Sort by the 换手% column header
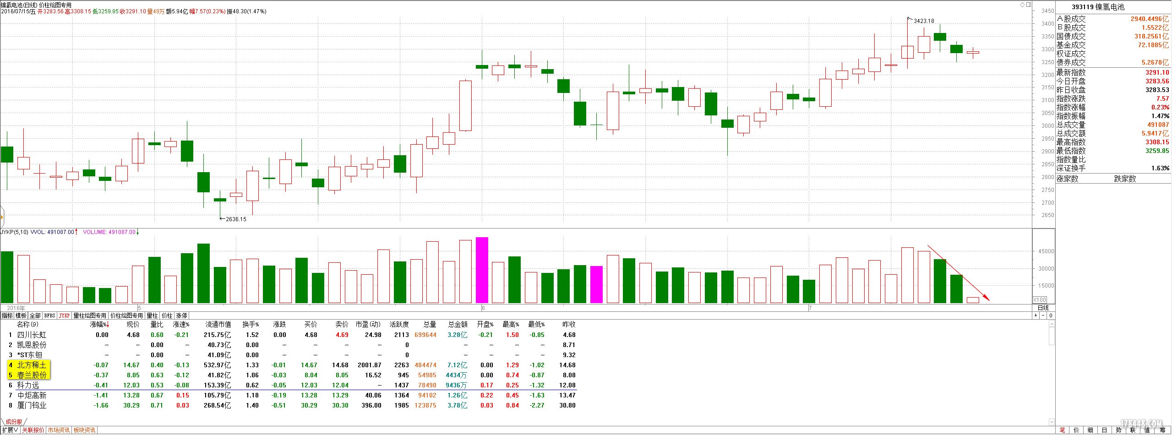This screenshot has height=435, width=1172. [x=251, y=324]
